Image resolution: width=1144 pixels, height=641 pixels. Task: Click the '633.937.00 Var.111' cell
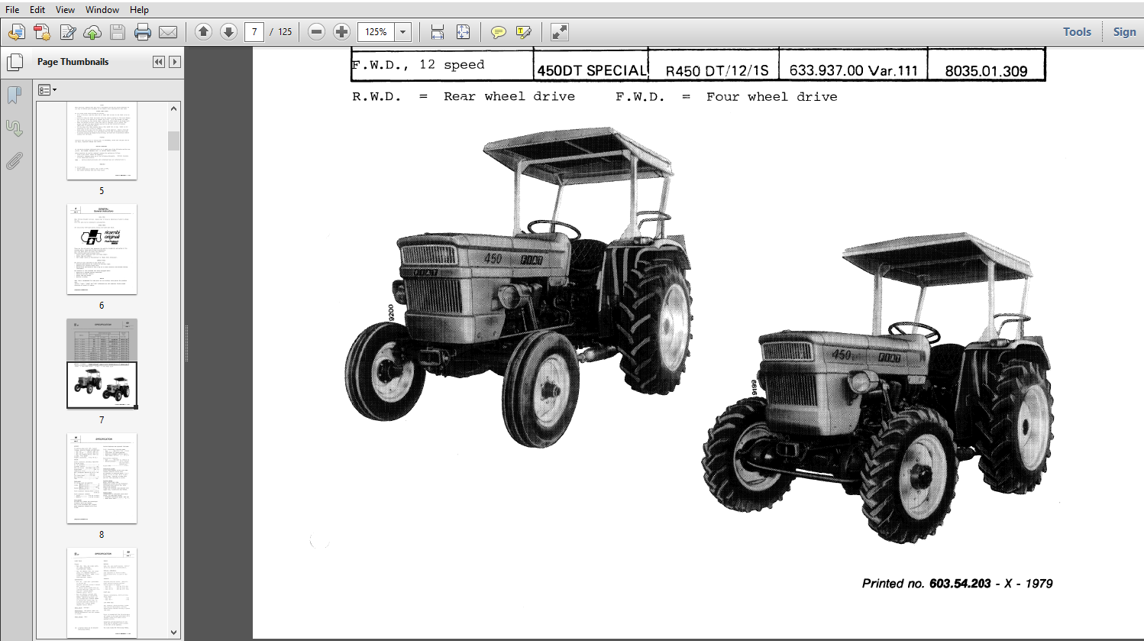coord(853,65)
